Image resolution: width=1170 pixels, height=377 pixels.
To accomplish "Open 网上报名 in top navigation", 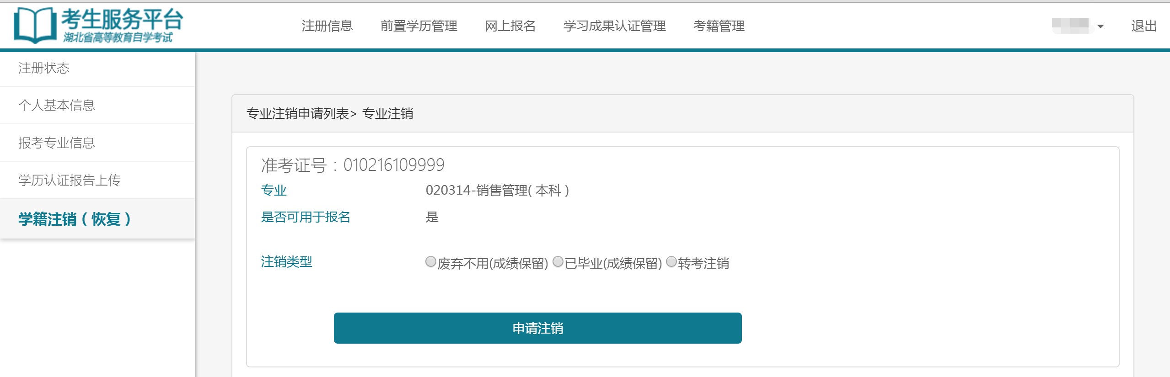I will pyautogui.click(x=510, y=26).
